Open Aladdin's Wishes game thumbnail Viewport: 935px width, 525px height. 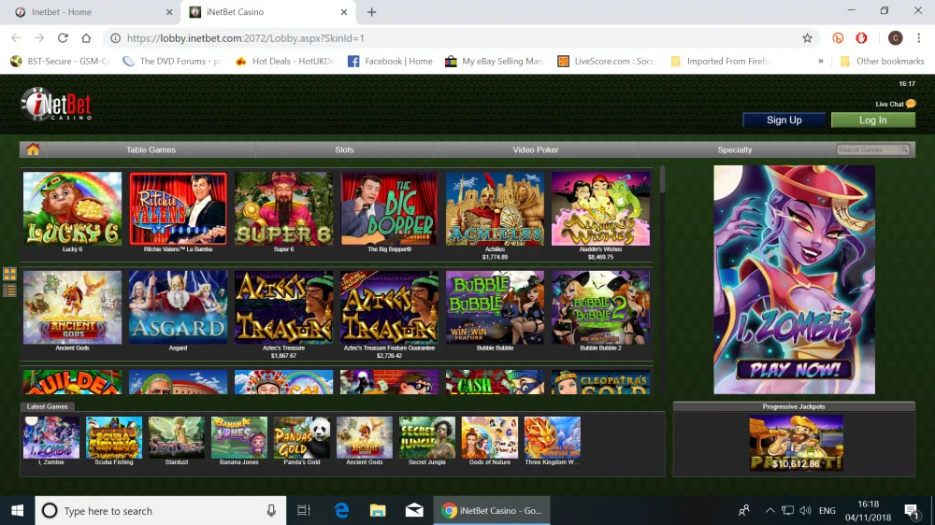pyautogui.click(x=600, y=208)
